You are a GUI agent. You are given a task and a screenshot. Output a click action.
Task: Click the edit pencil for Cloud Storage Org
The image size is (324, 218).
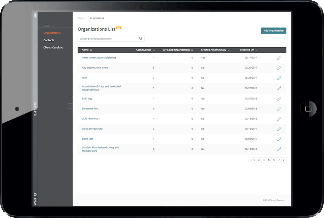pos(279,129)
